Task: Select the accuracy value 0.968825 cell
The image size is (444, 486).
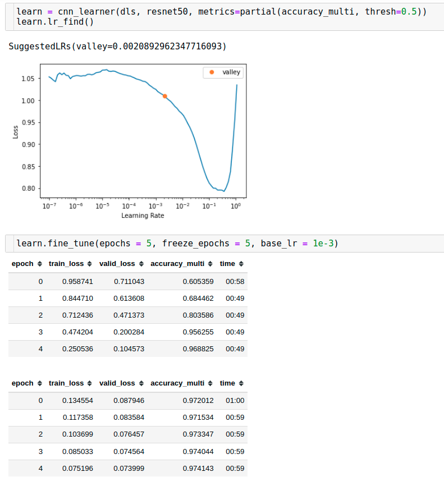Action: coord(198,349)
